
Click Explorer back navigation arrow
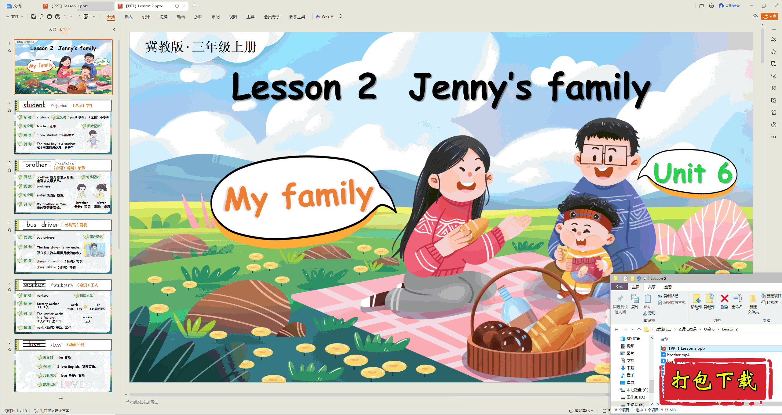click(616, 329)
